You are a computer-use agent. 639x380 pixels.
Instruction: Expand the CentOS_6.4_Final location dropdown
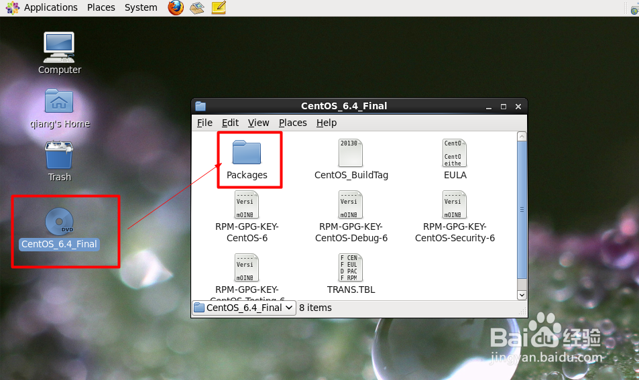[243, 308]
